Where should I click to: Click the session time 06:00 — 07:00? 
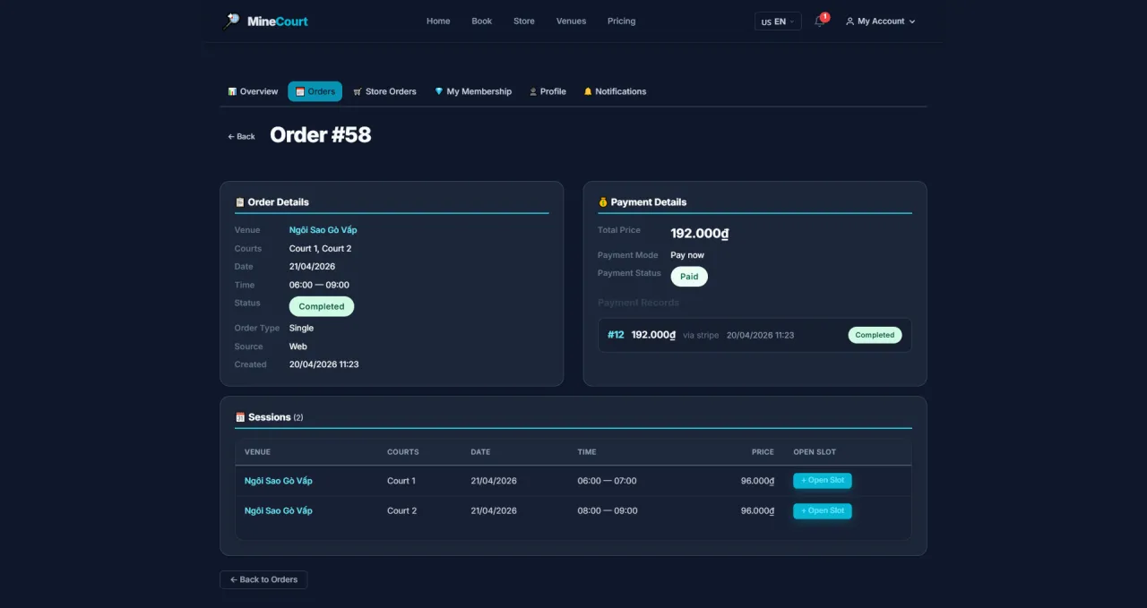(607, 481)
